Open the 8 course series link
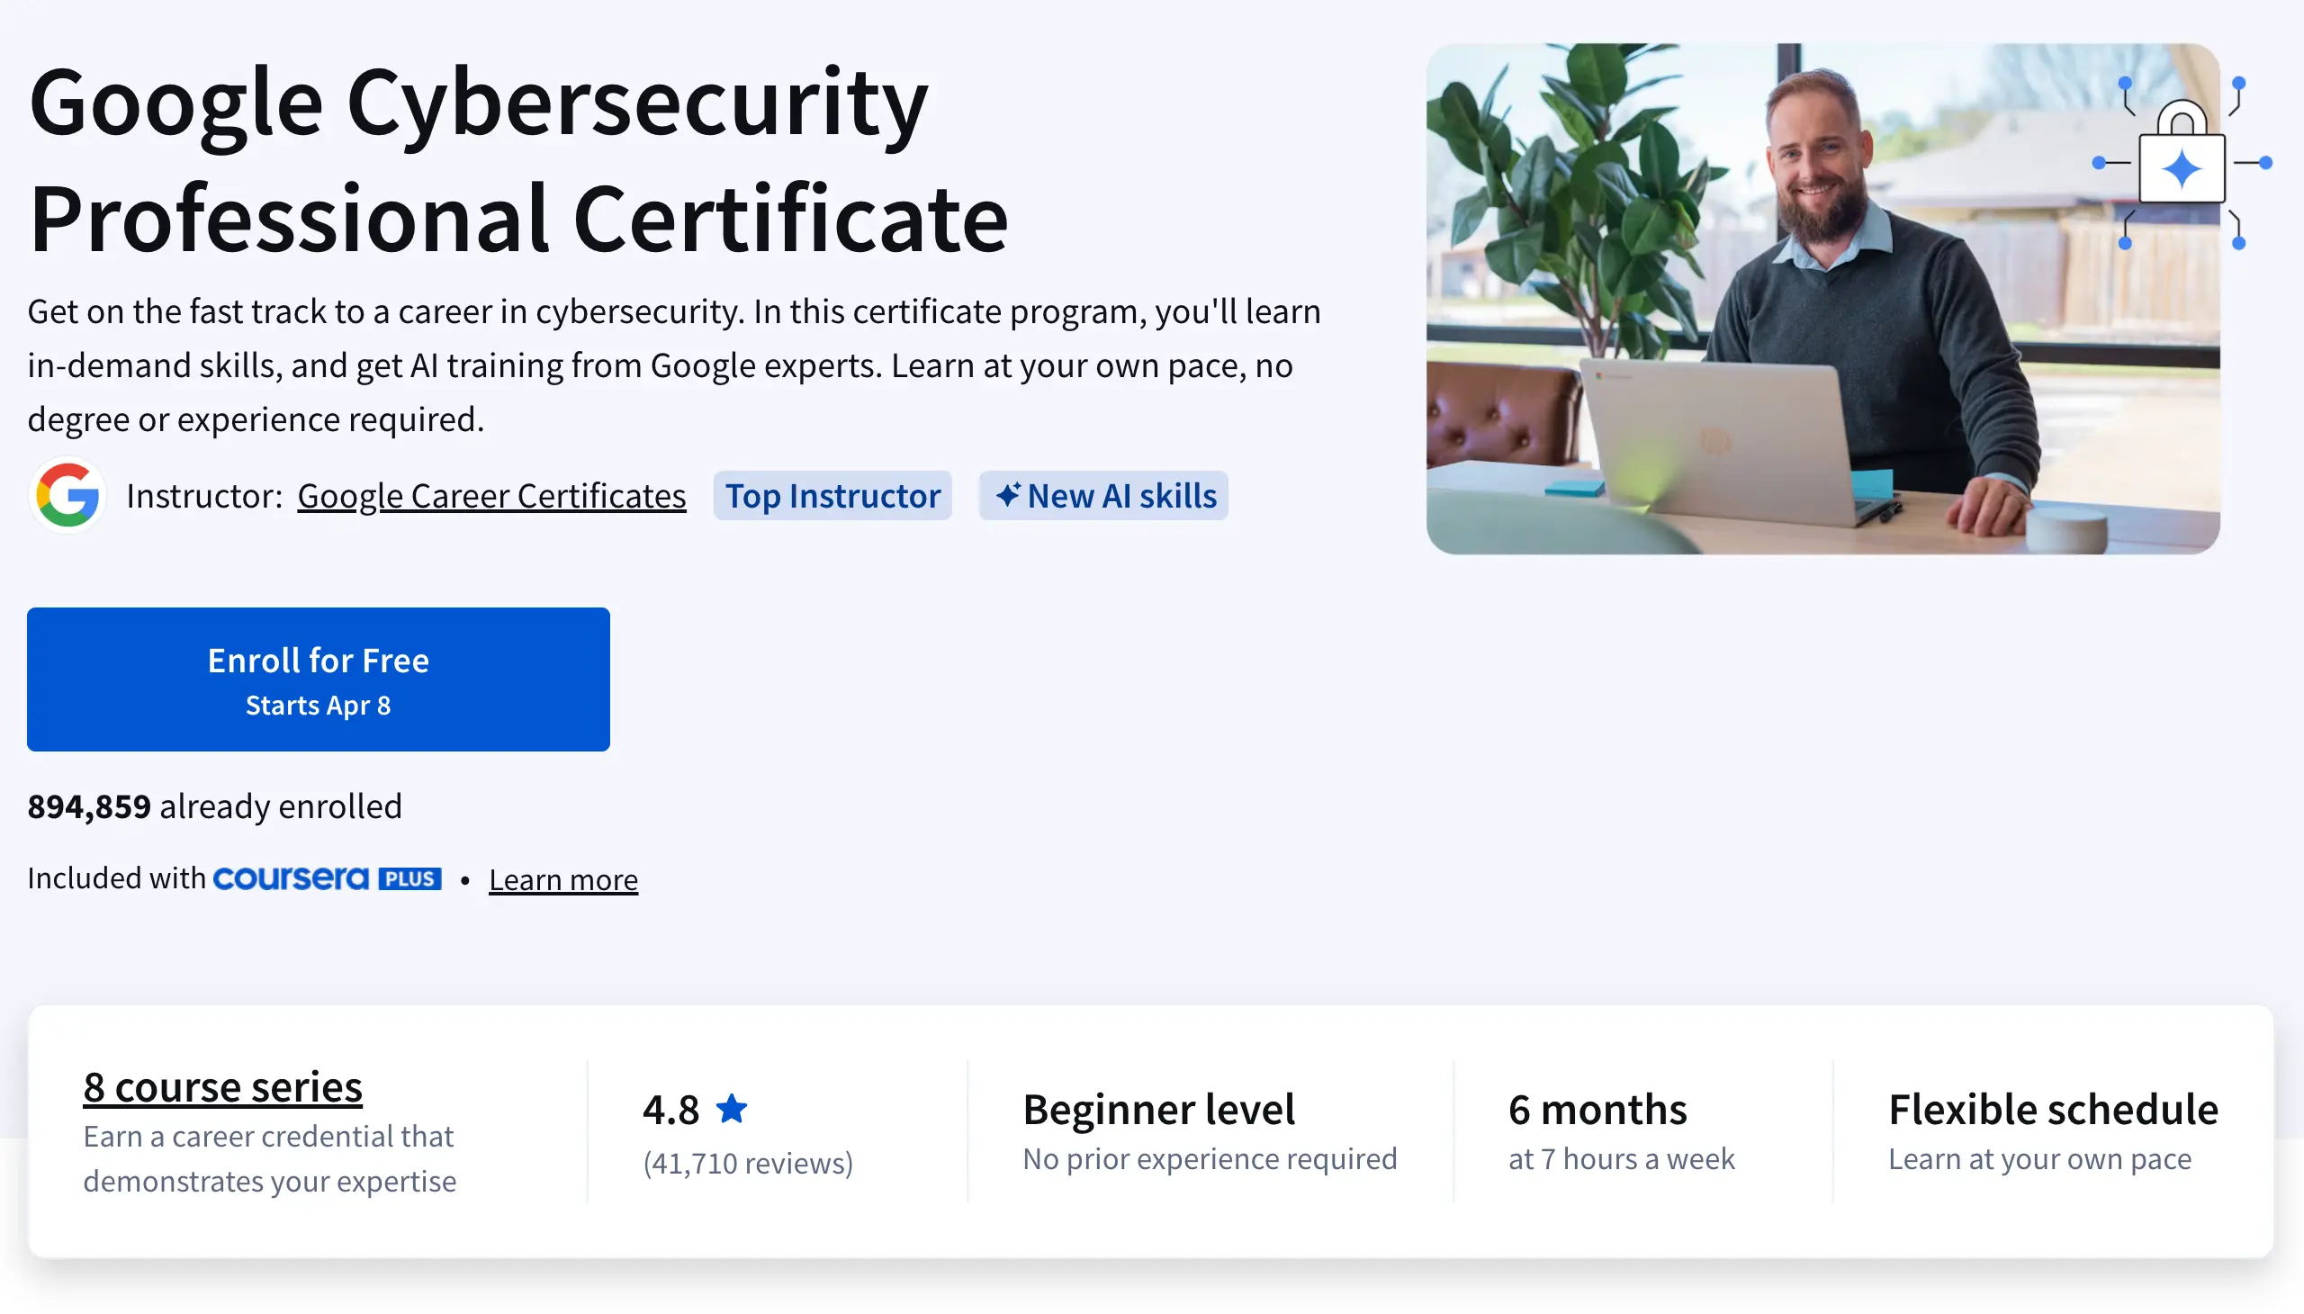 pos(223,1086)
